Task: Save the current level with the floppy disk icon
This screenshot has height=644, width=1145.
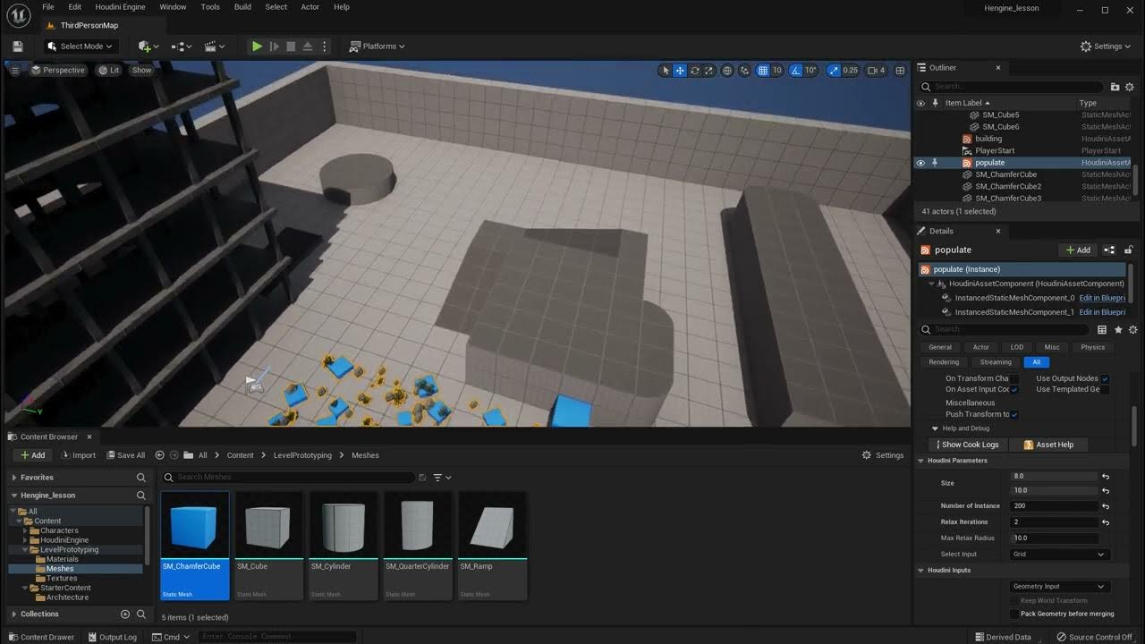Action: pos(17,47)
